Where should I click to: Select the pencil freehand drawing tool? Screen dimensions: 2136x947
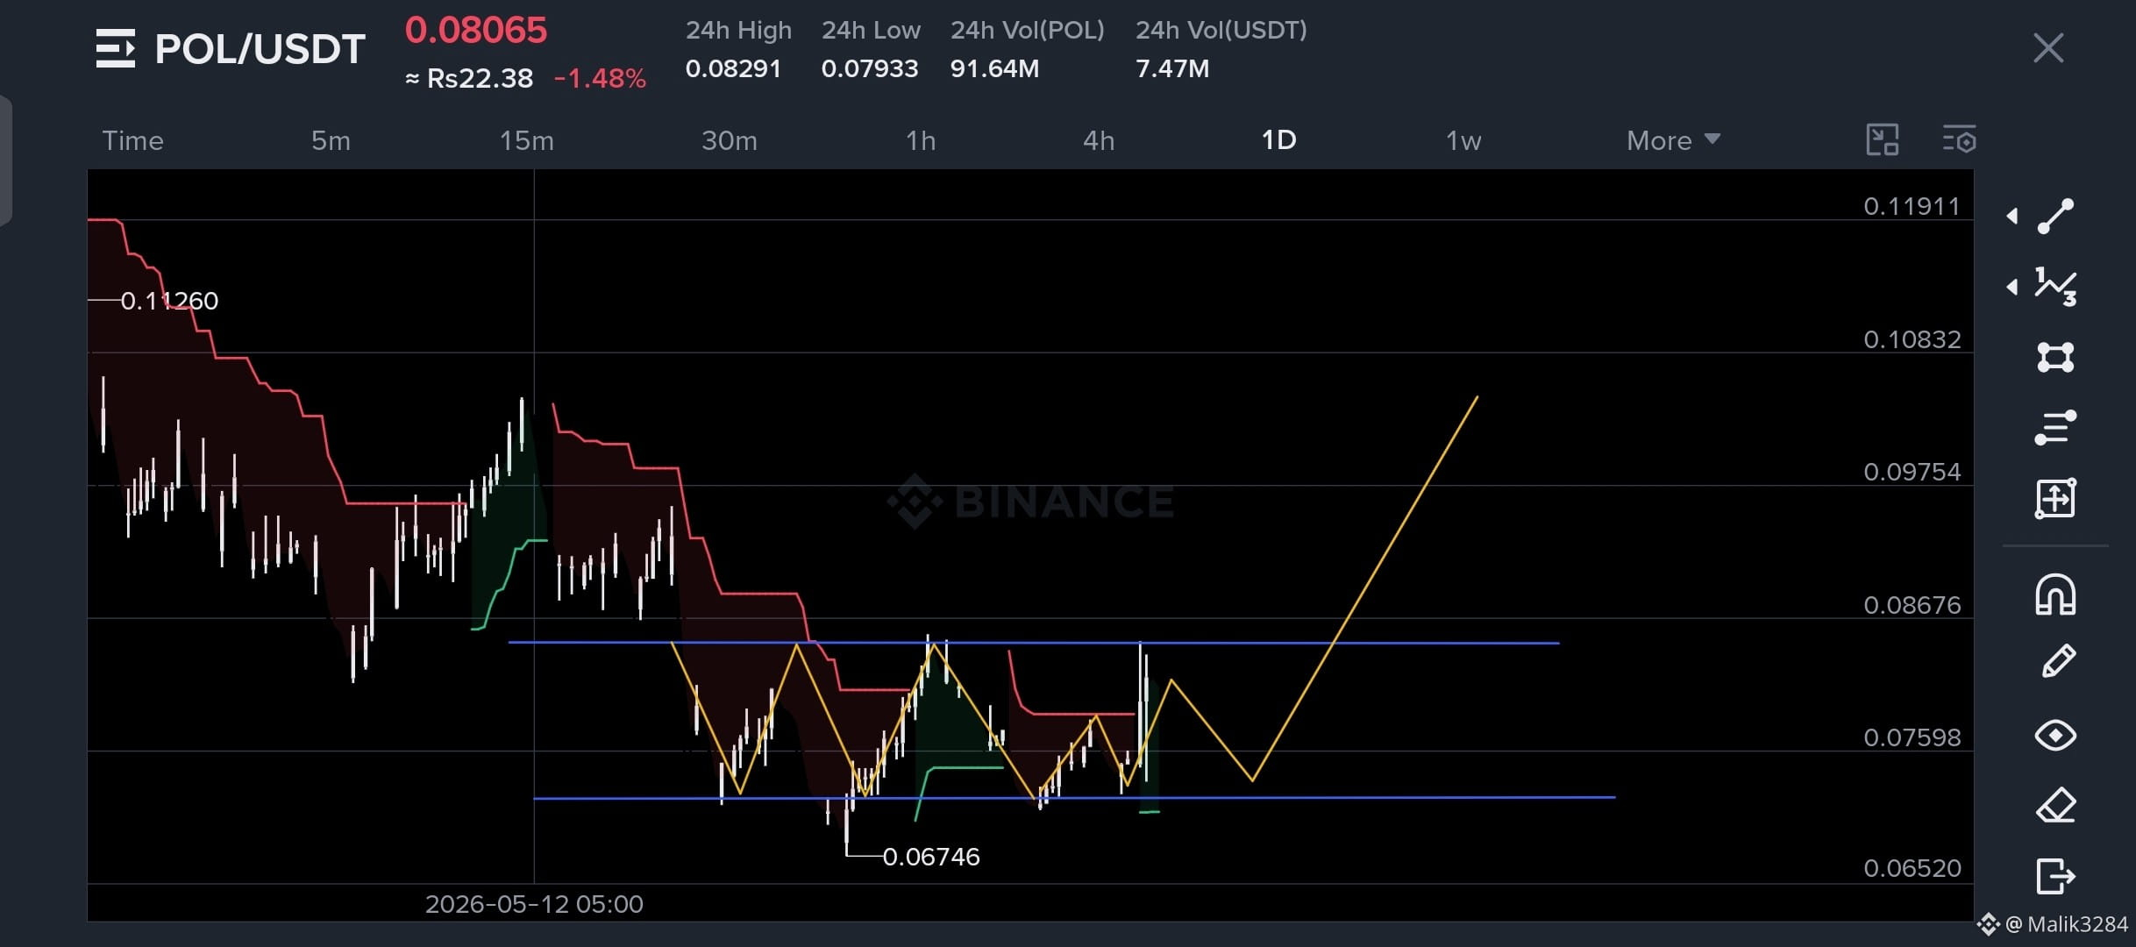[2058, 662]
